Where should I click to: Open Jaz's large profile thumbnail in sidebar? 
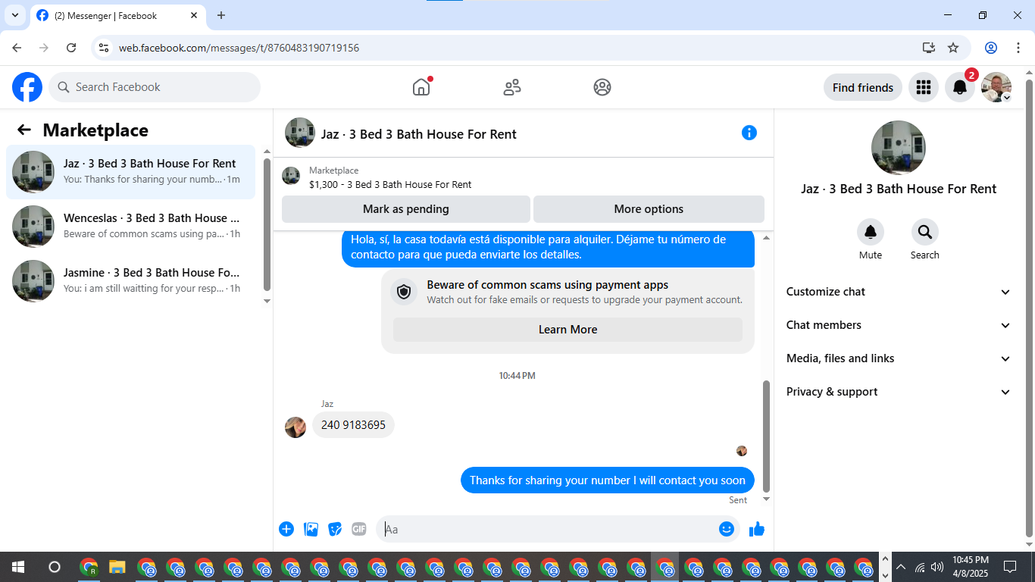tap(899, 148)
